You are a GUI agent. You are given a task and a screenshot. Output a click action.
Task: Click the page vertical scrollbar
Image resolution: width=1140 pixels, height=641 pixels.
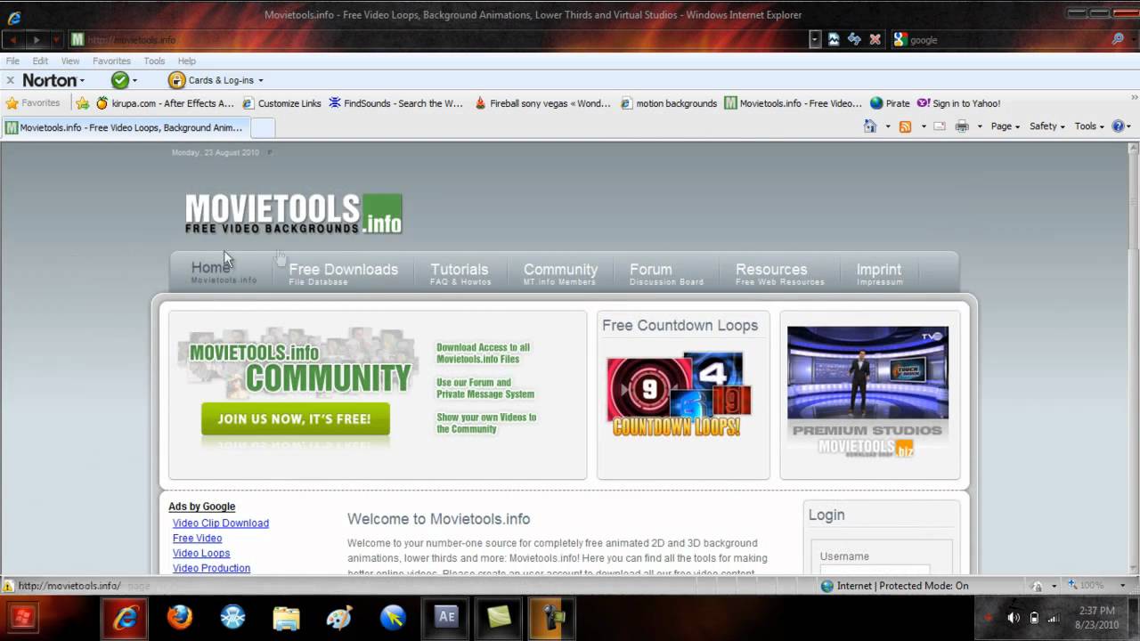(1133, 356)
